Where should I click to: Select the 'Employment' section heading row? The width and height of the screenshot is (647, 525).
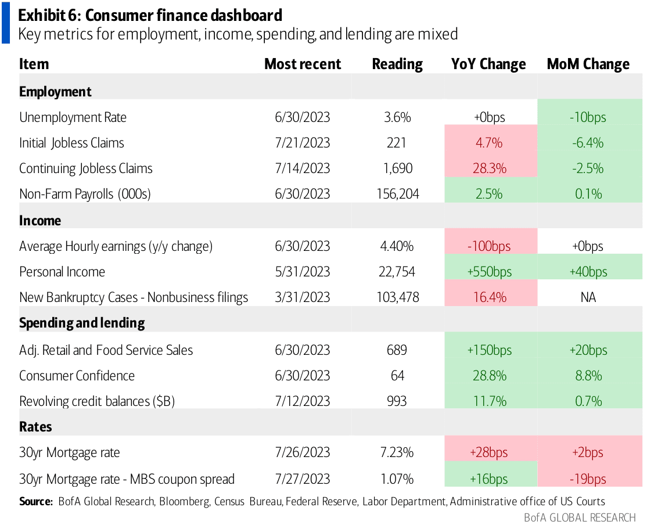[x=55, y=91]
